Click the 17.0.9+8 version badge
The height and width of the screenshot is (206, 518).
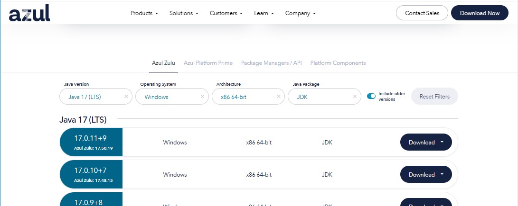[x=91, y=199]
